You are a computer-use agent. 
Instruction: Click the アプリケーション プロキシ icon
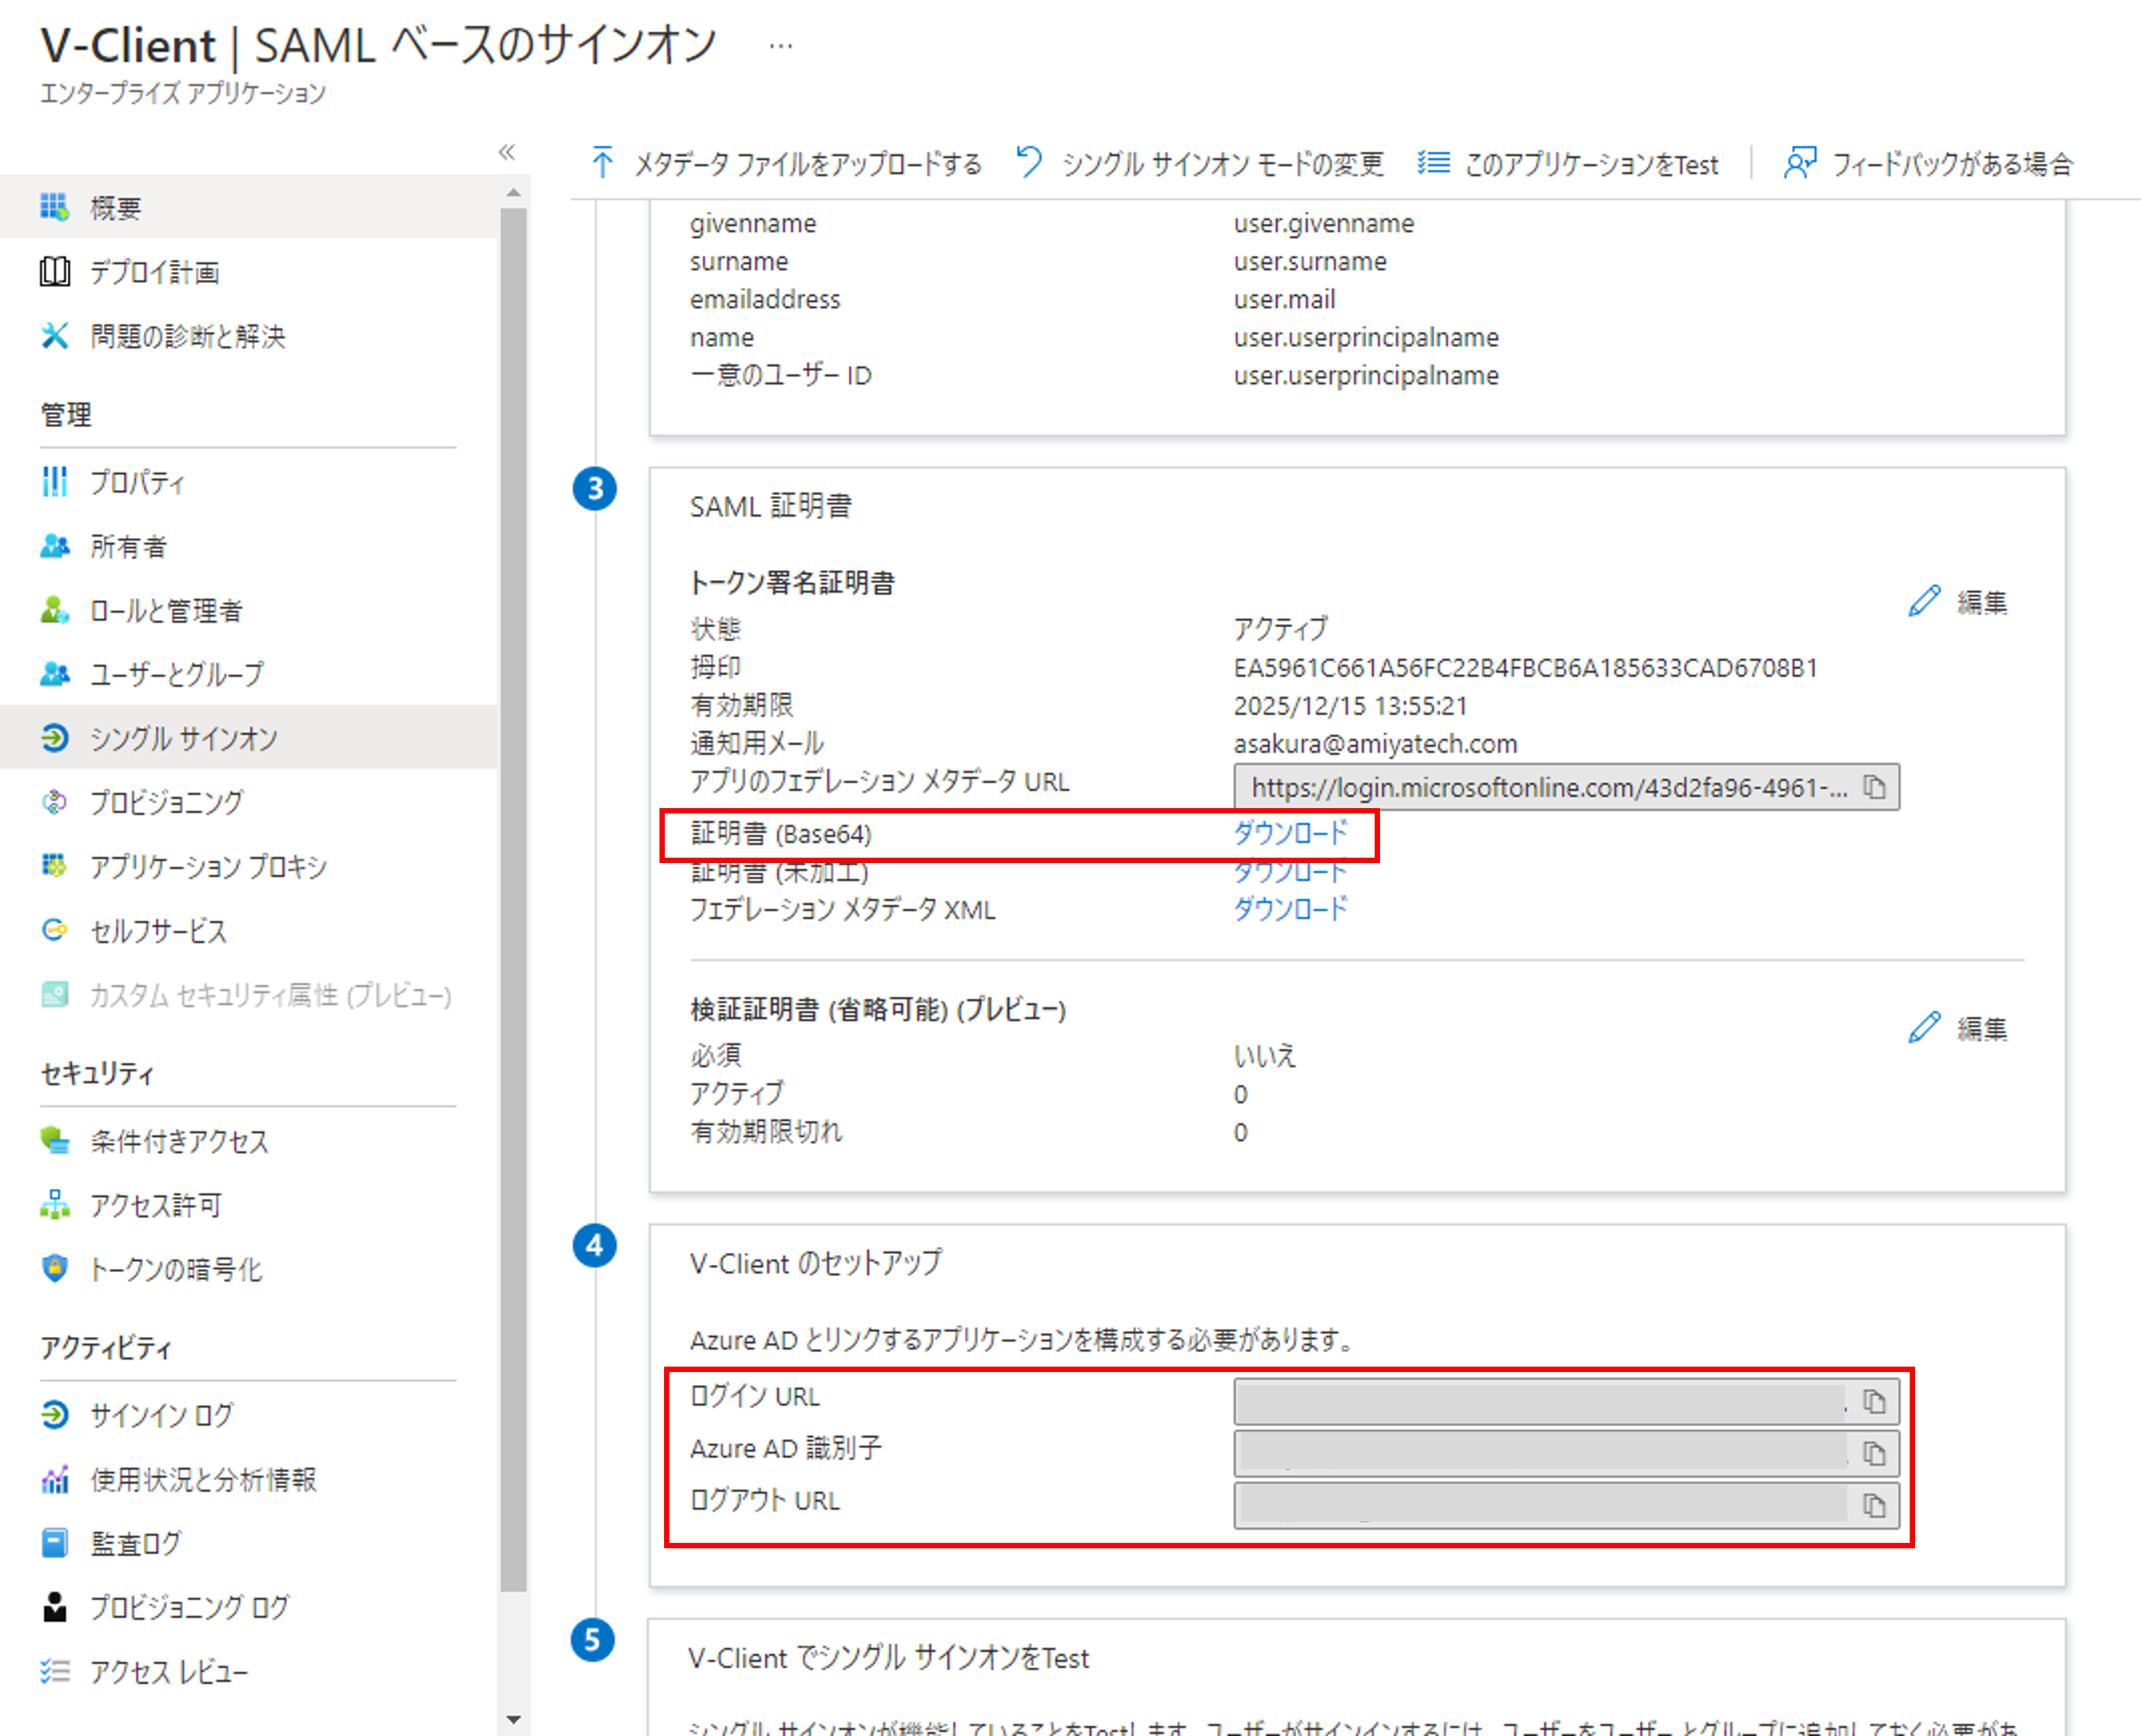[x=54, y=865]
